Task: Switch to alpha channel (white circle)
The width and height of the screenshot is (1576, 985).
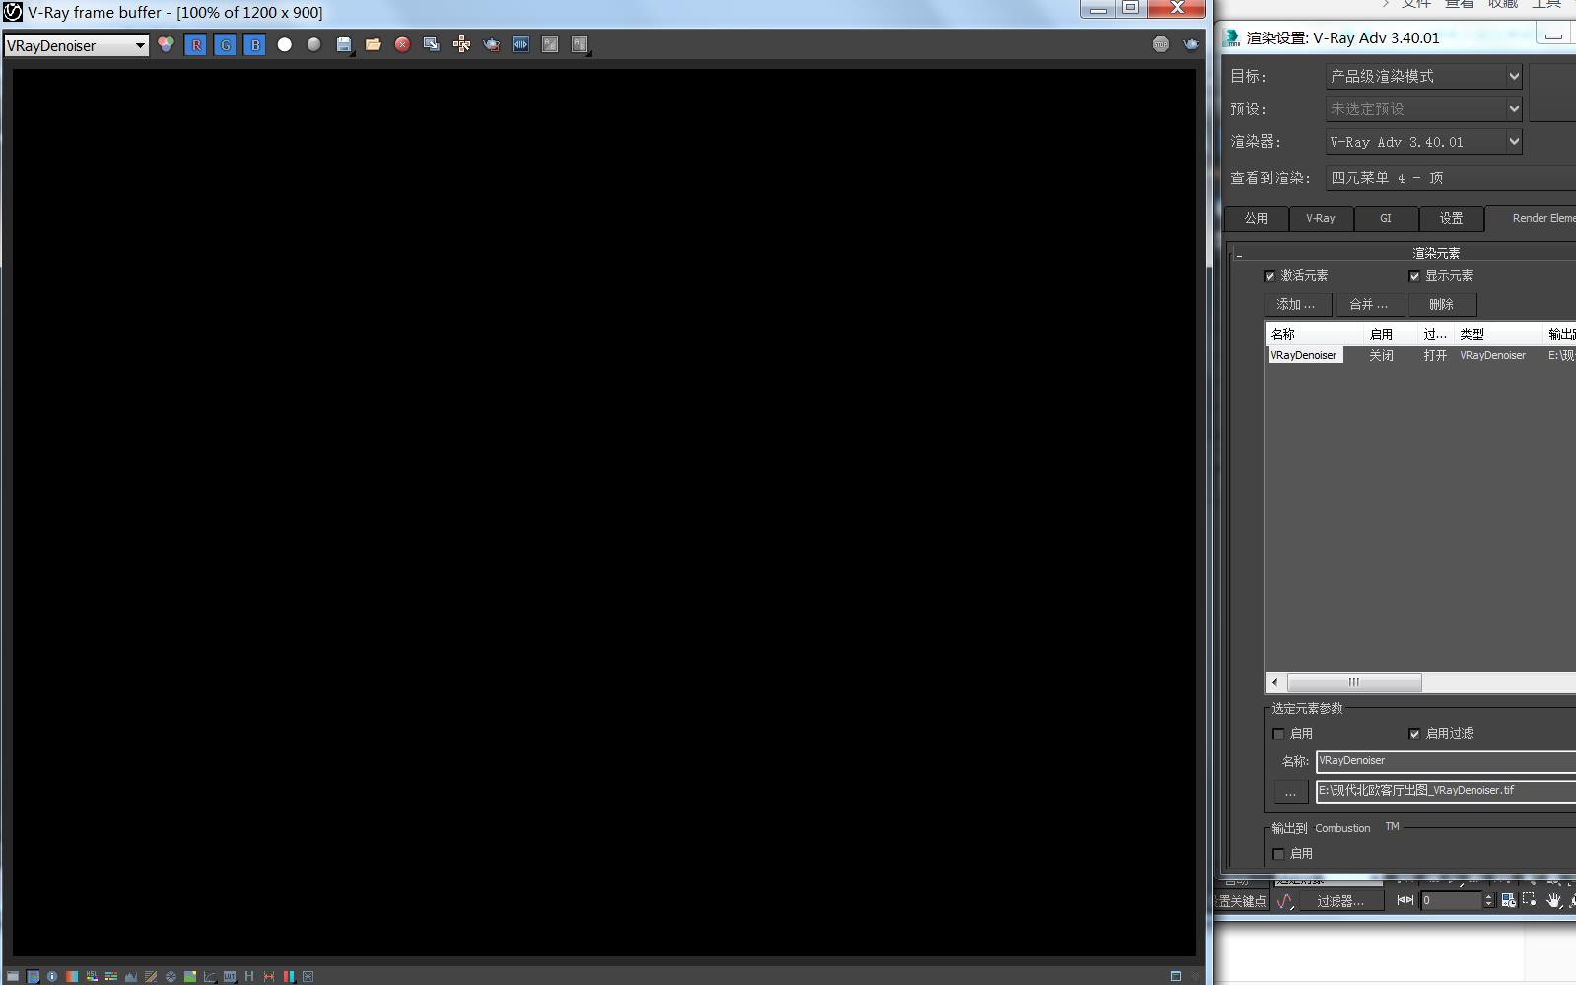Action: click(284, 44)
